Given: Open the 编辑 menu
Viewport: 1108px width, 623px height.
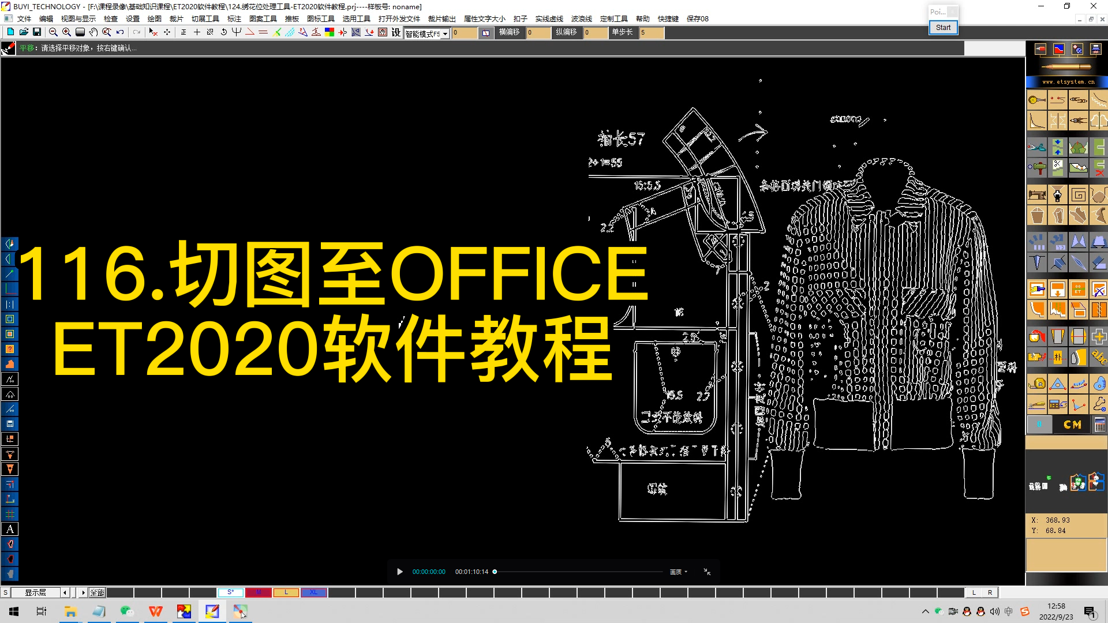Looking at the screenshot, I should tap(46, 19).
